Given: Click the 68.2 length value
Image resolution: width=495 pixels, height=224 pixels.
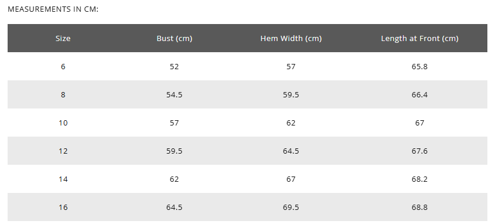Looking at the screenshot, I should tap(419, 179).
